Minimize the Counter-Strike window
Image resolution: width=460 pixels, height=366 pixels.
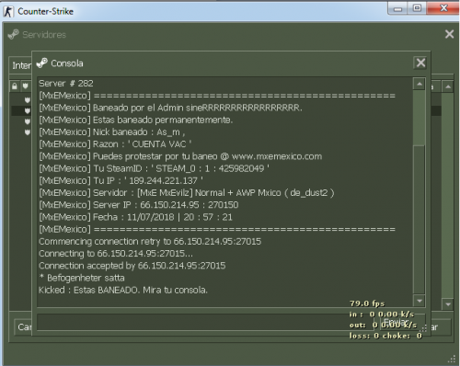click(397, 8)
